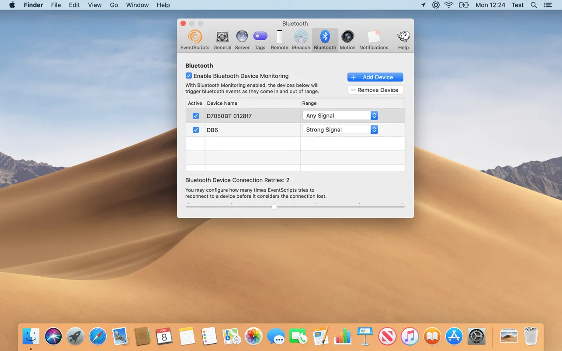Open the Any Signal range dropdown
562x351 pixels.
point(340,116)
